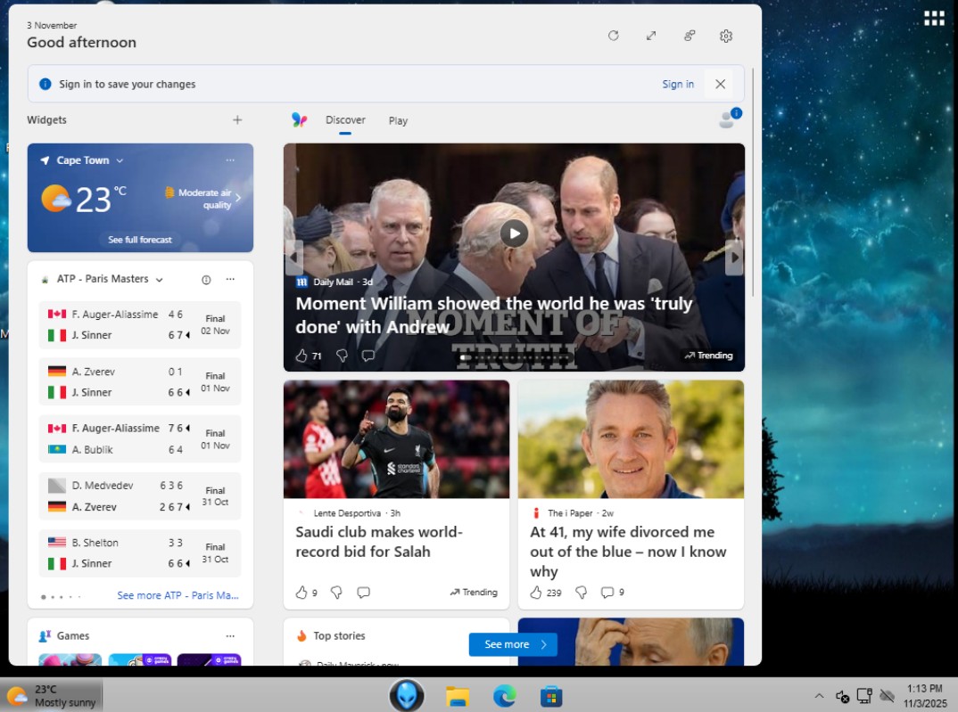Open headline about William being done with Andrew
958x712 pixels.
493,315
